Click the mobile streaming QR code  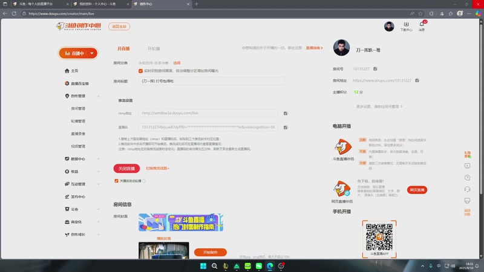(x=379, y=237)
